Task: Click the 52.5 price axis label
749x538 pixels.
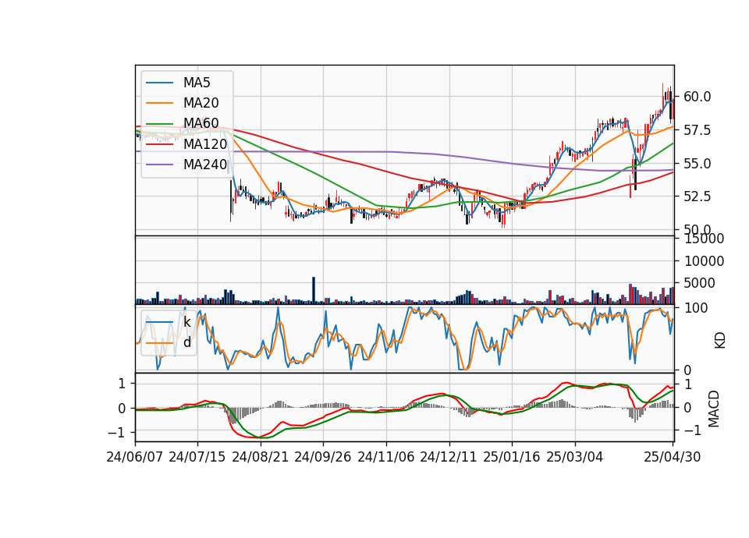Action: (698, 196)
